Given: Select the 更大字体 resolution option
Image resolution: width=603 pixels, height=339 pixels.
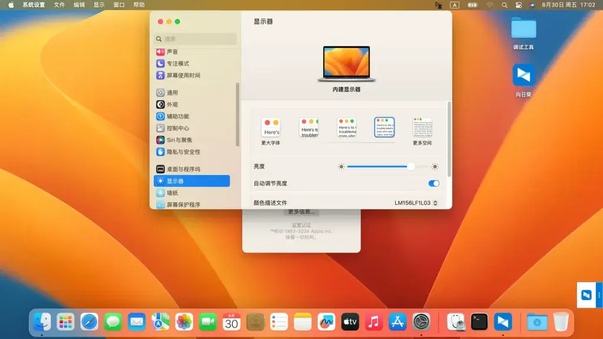Looking at the screenshot, I should pos(271,131).
